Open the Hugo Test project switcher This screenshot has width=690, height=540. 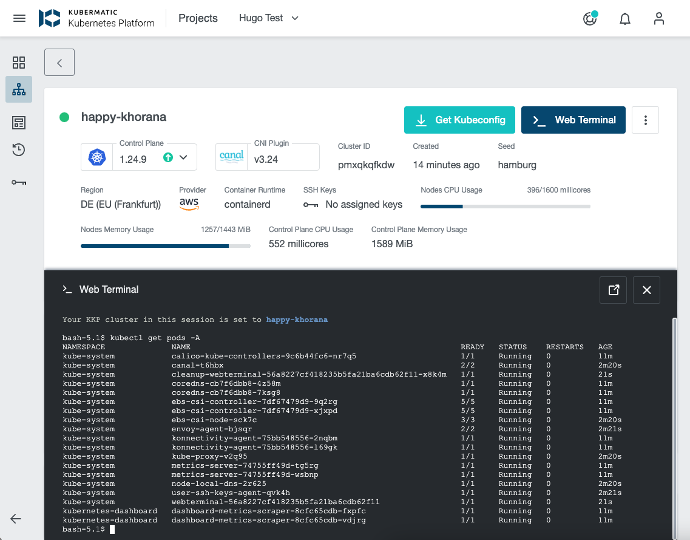tap(268, 18)
